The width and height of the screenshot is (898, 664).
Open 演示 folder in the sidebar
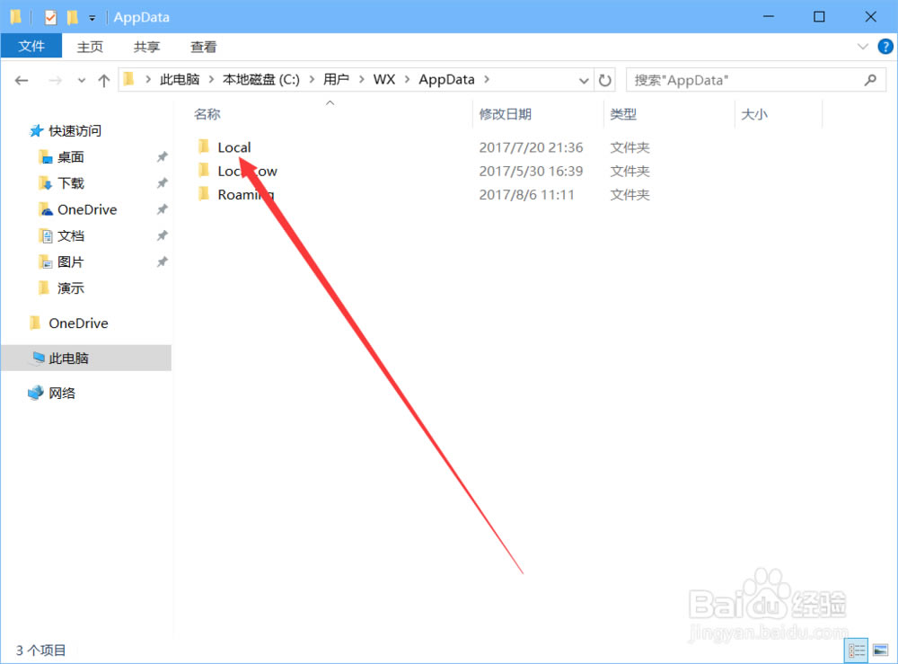tap(70, 288)
